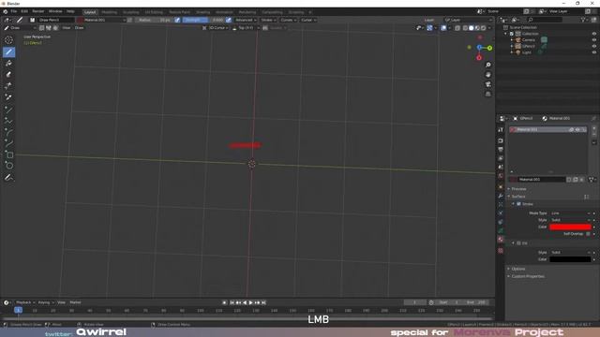Jump to the timeline end button
This screenshot has height=337, width=600.
click(263, 302)
